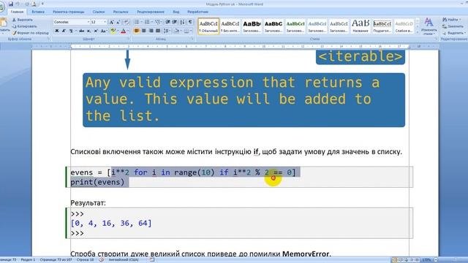Toggle strikethrough formatting
The width and height of the screenshot is (468, 263).
point(81,31)
